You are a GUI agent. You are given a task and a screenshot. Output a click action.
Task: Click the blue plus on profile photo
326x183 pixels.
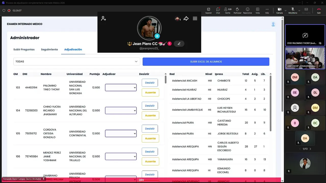point(157,36)
